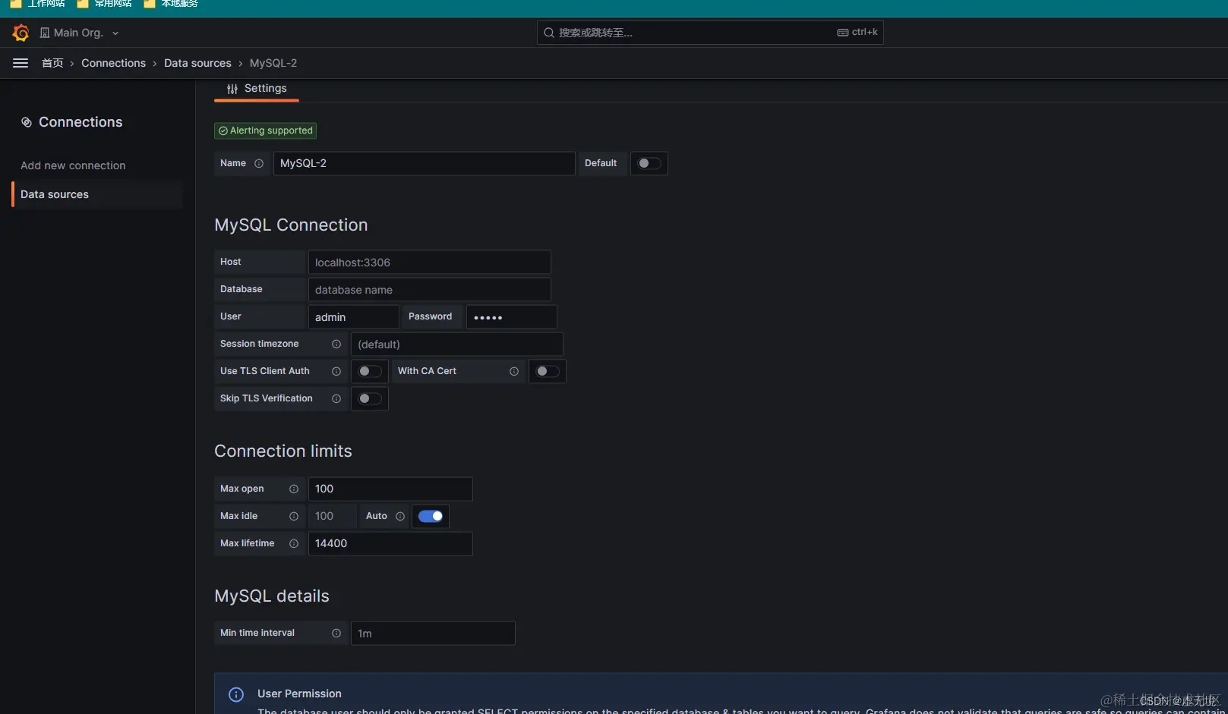
Task: Click the disabled Max idle field
Action: 332,516
